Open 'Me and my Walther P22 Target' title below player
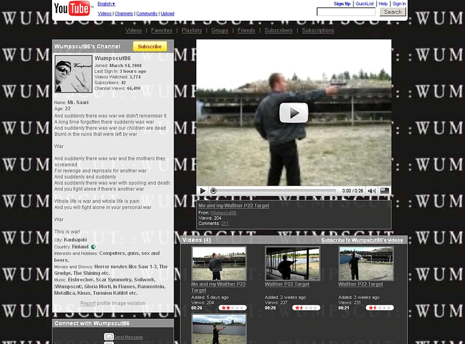The image size is (465, 344). coord(234,205)
